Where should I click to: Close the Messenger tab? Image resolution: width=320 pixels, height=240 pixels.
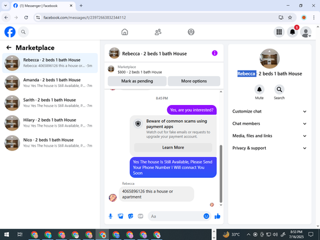(71, 6)
